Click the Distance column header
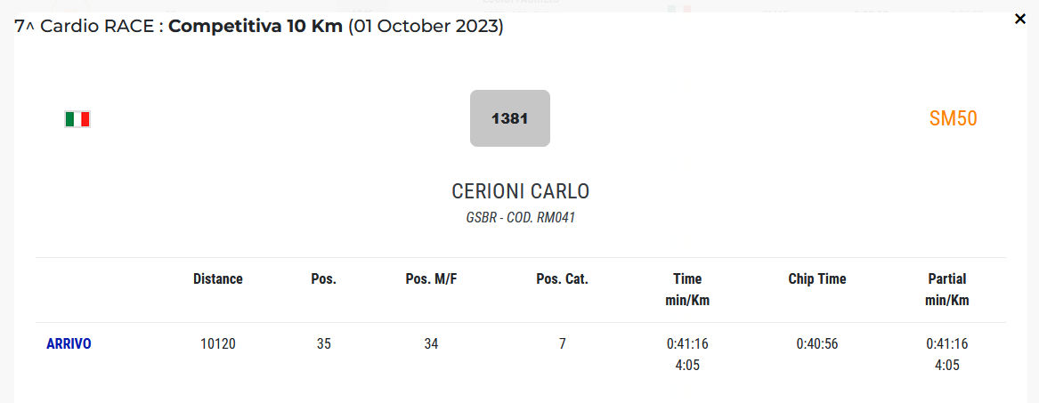The width and height of the screenshot is (1039, 403). pyautogui.click(x=217, y=278)
